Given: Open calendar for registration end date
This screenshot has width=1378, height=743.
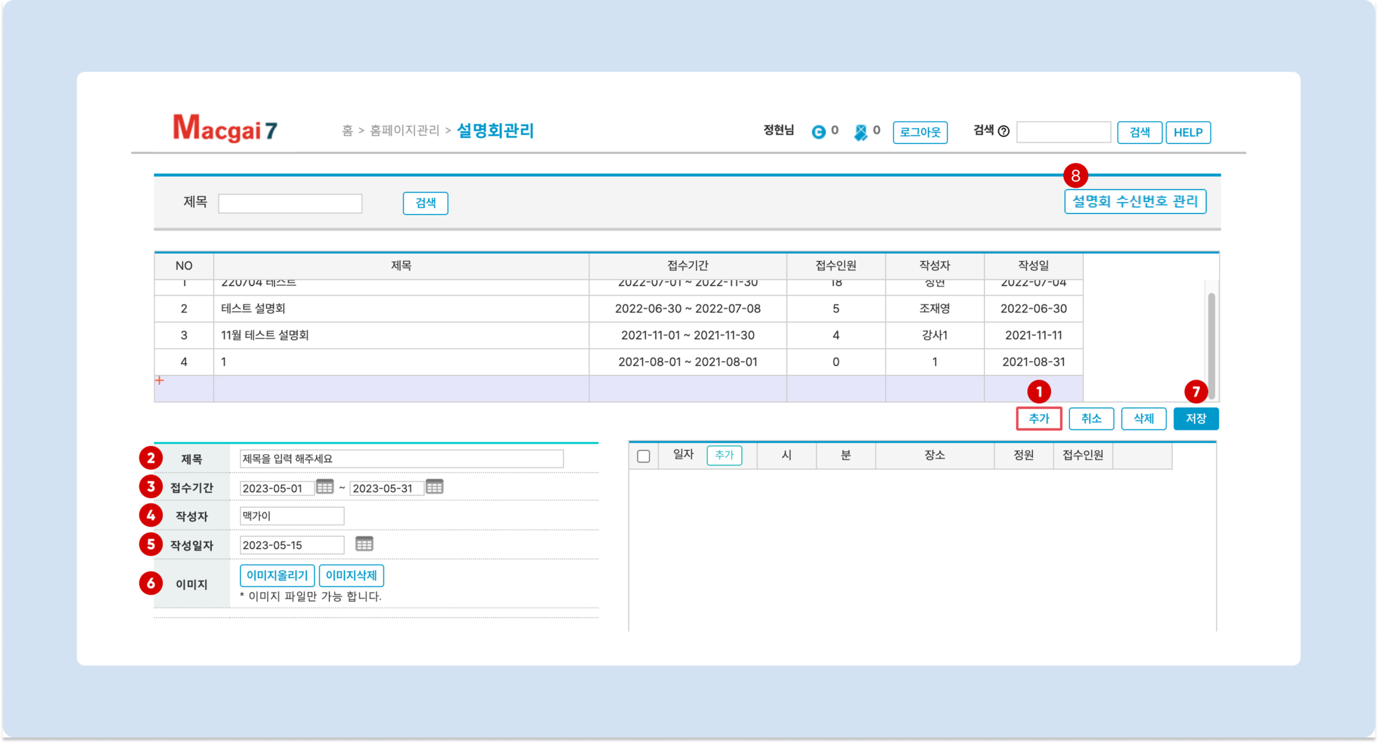Looking at the screenshot, I should pyautogui.click(x=435, y=487).
